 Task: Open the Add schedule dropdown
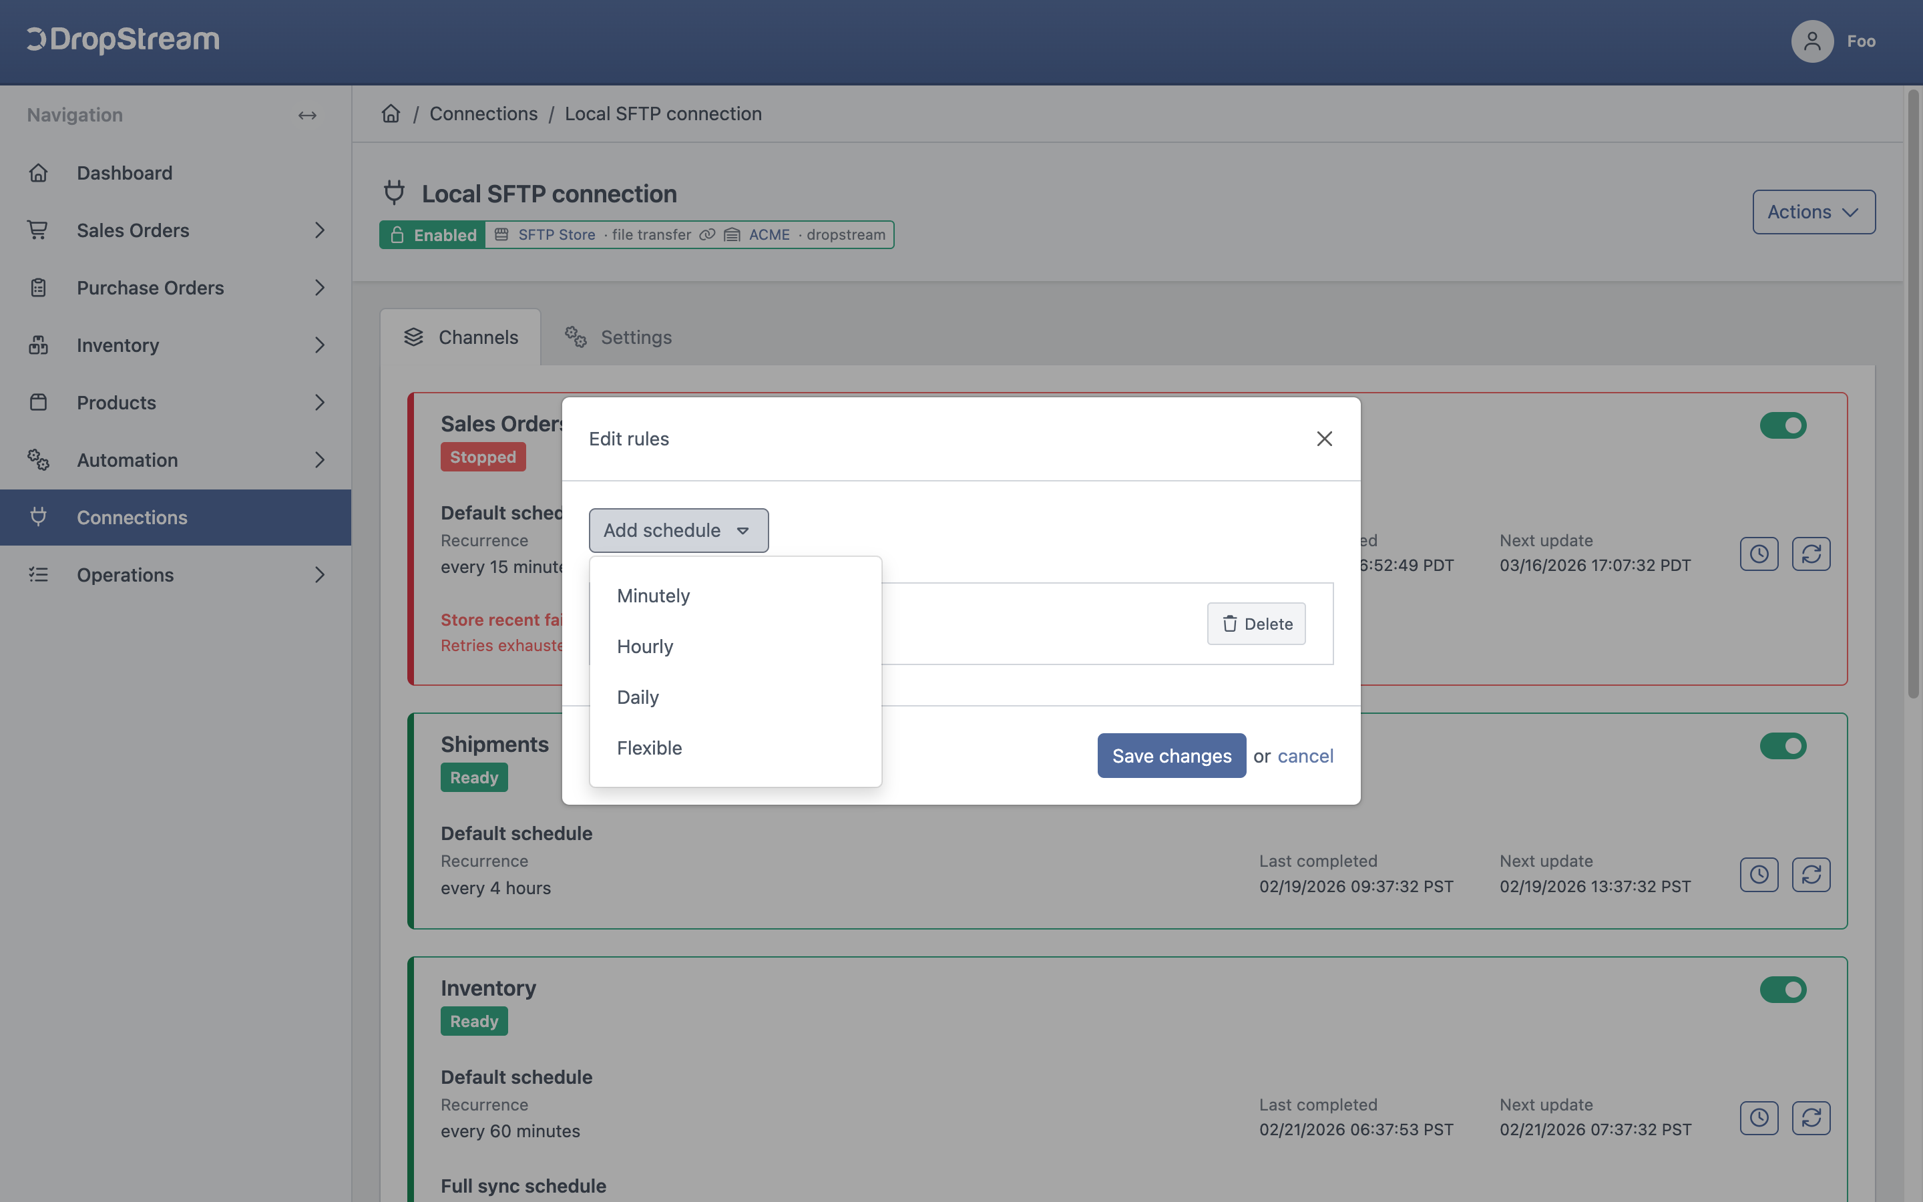pyautogui.click(x=678, y=530)
